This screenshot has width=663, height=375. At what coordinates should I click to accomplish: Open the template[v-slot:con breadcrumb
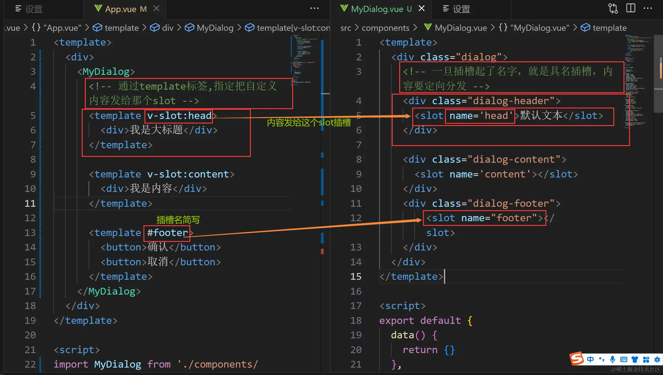coord(287,28)
